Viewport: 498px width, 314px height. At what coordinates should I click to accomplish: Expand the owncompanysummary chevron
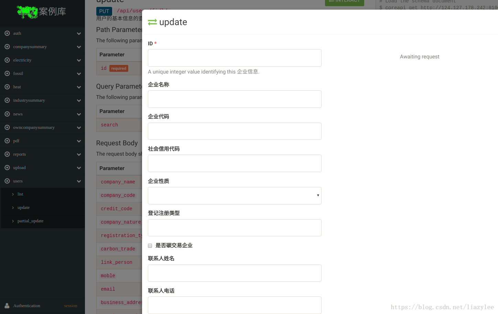(x=79, y=128)
